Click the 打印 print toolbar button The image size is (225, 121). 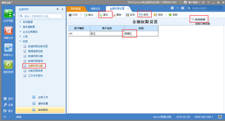(x=73, y=15)
